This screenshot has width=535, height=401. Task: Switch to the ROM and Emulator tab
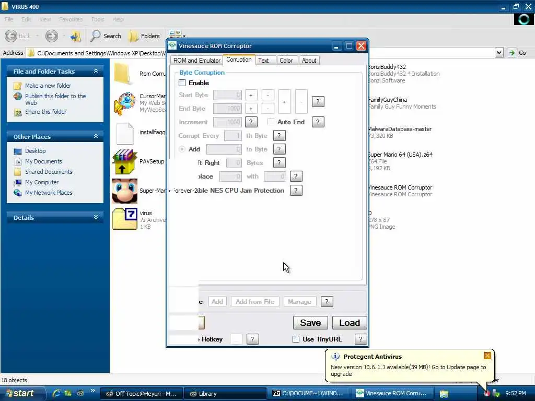pos(197,61)
